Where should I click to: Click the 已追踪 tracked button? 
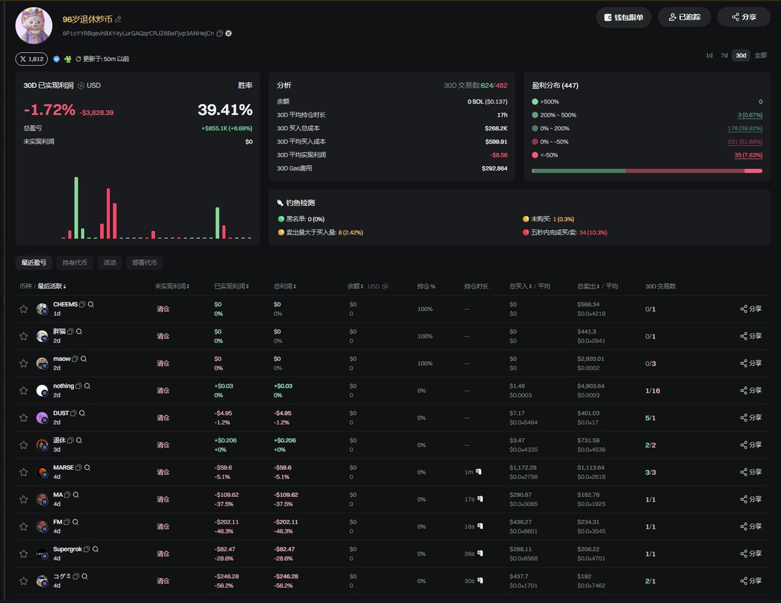tap(684, 18)
